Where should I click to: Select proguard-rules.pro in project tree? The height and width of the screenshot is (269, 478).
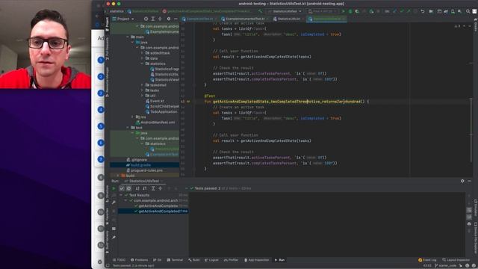point(144,170)
